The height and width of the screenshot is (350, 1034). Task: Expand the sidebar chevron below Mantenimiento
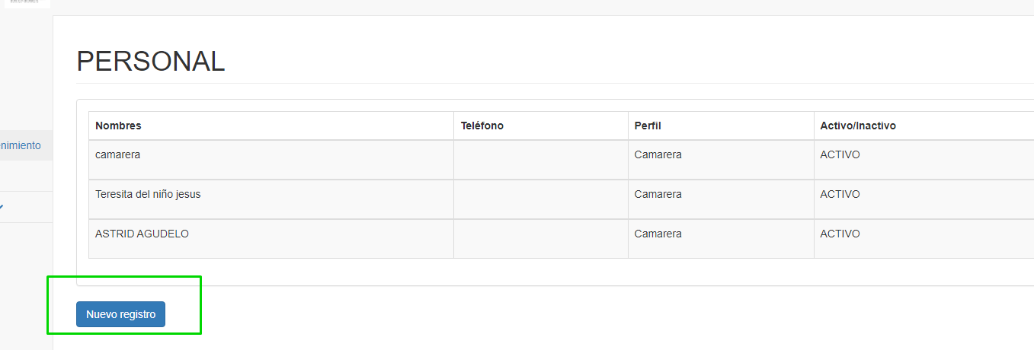pos(2,207)
